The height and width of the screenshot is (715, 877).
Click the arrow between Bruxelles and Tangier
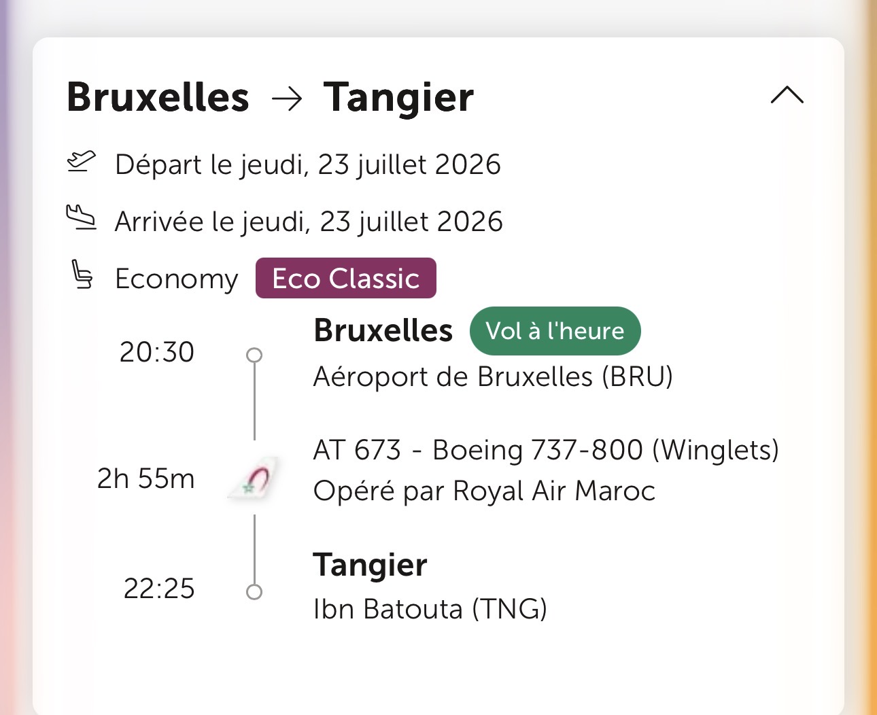286,99
